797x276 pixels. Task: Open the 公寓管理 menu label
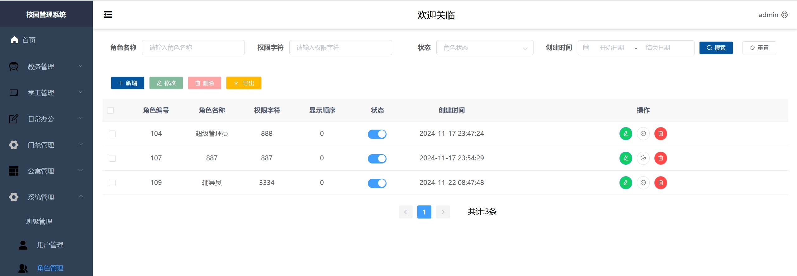click(41, 171)
